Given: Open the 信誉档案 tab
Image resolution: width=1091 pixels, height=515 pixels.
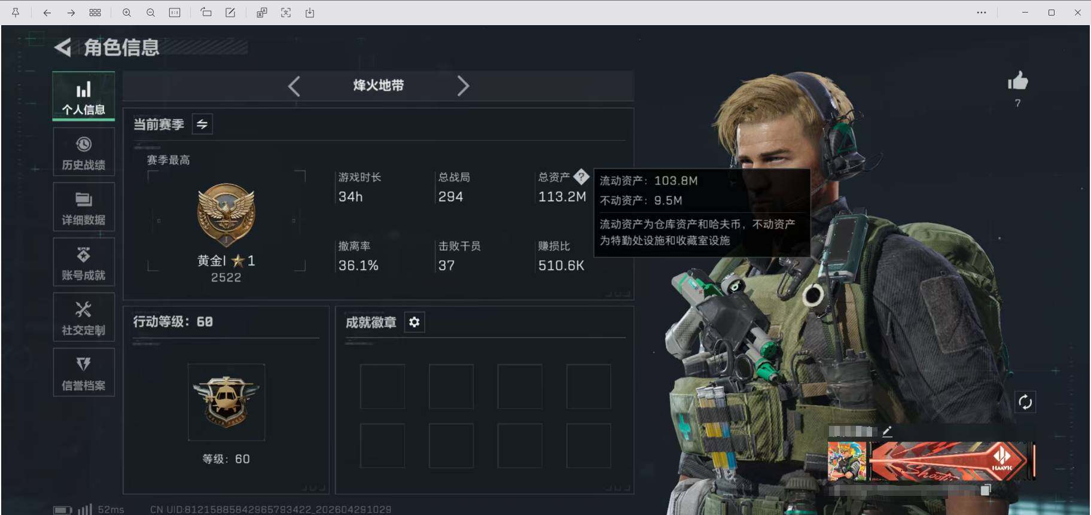Looking at the screenshot, I should pyautogui.click(x=84, y=373).
